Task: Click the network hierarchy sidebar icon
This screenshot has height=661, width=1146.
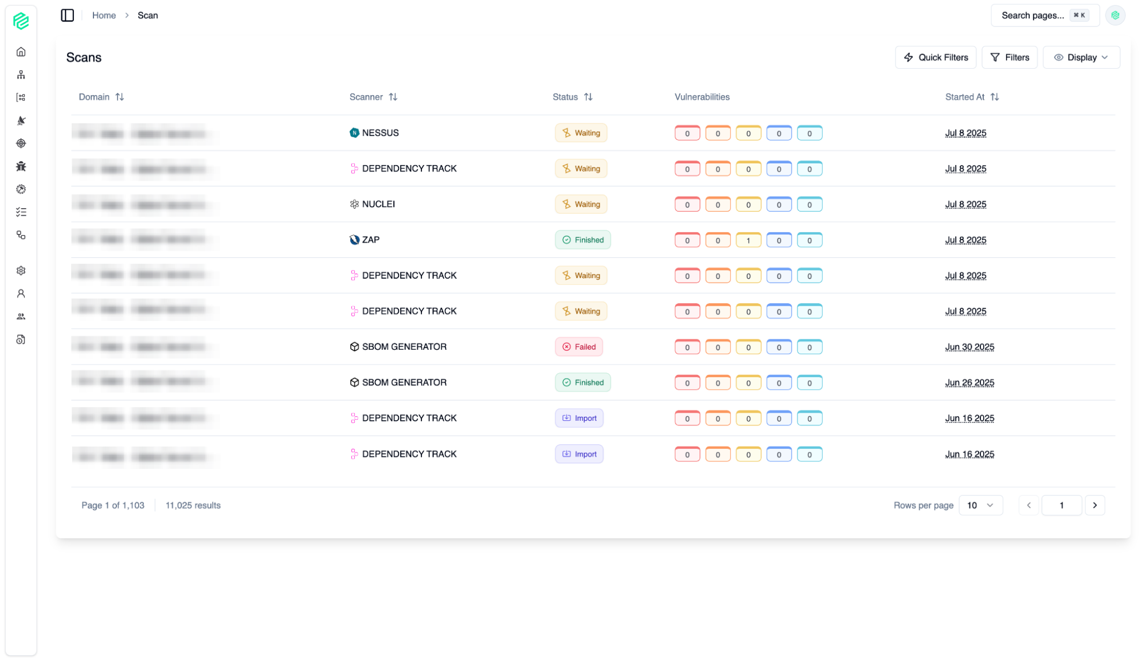Action: 21,75
